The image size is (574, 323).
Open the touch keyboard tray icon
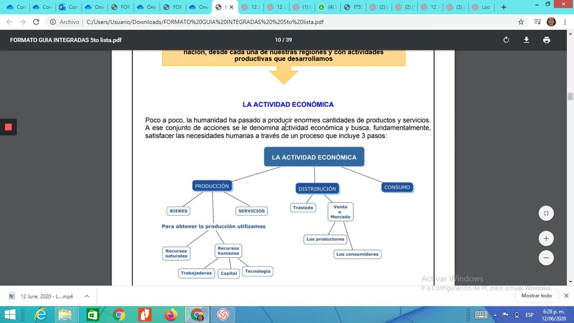(x=481, y=314)
